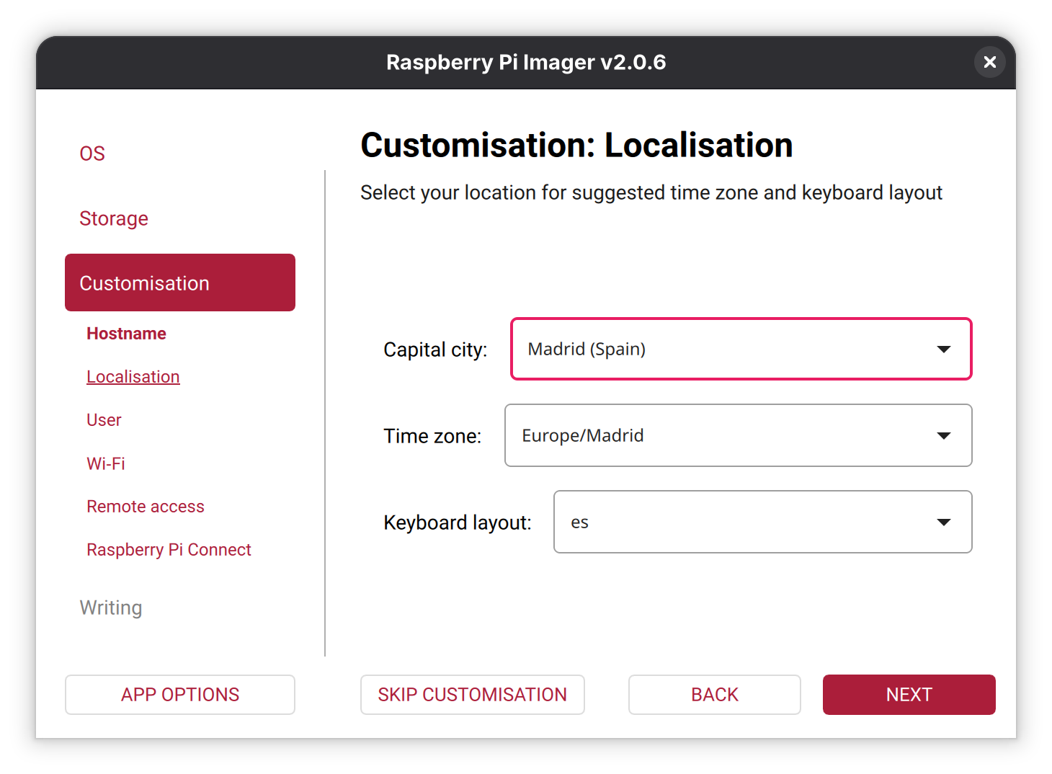Select the Customisation step in sidebar
Screen dimensions: 1052x774
179,283
